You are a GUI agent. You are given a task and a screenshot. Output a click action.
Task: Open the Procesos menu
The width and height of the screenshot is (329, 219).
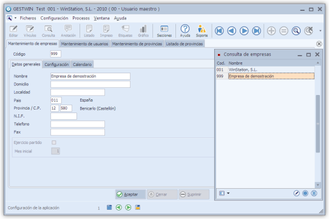(81, 18)
